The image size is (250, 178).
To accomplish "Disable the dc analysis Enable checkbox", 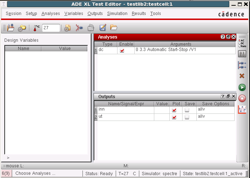I will tap(122, 51).
